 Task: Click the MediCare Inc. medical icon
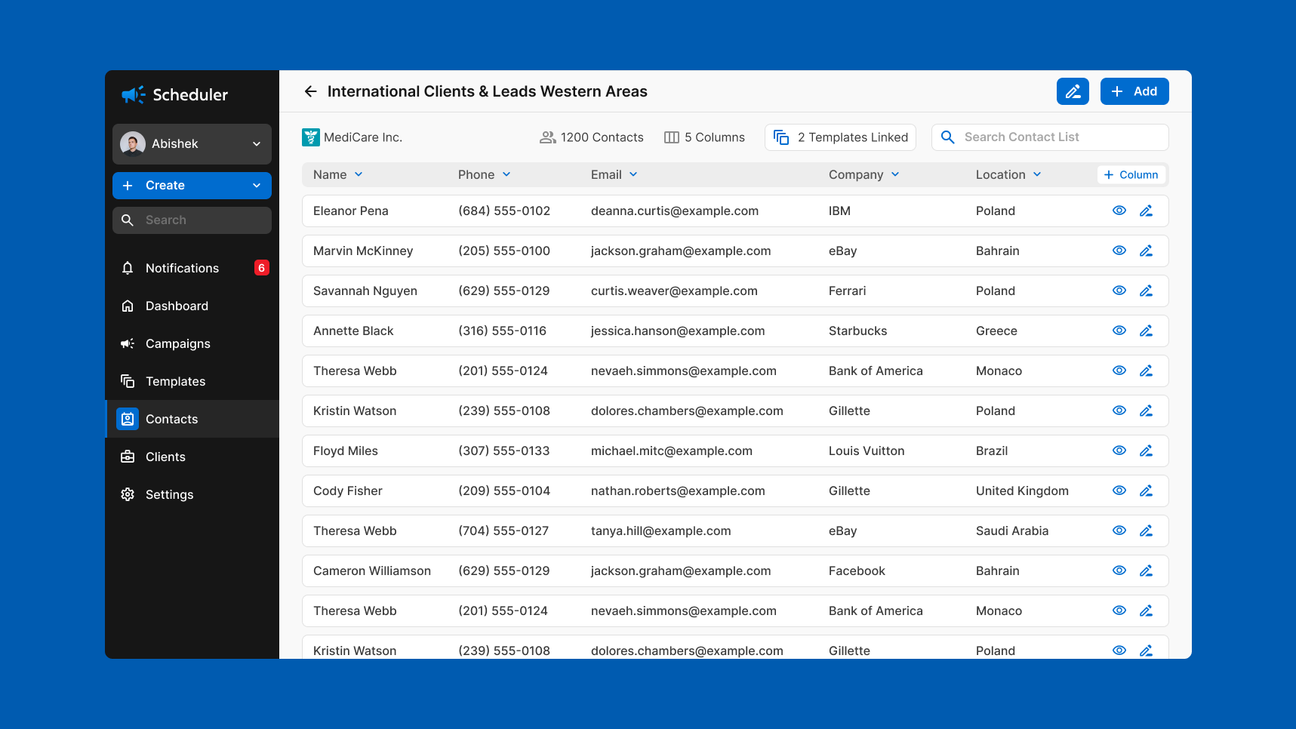(x=311, y=137)
